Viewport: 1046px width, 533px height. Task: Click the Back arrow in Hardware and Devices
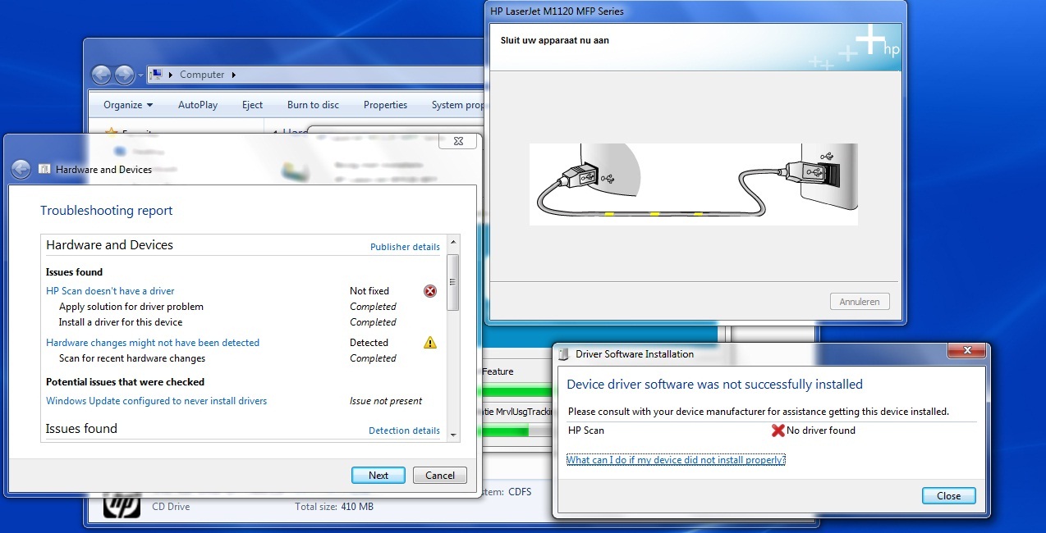point(21,170)
